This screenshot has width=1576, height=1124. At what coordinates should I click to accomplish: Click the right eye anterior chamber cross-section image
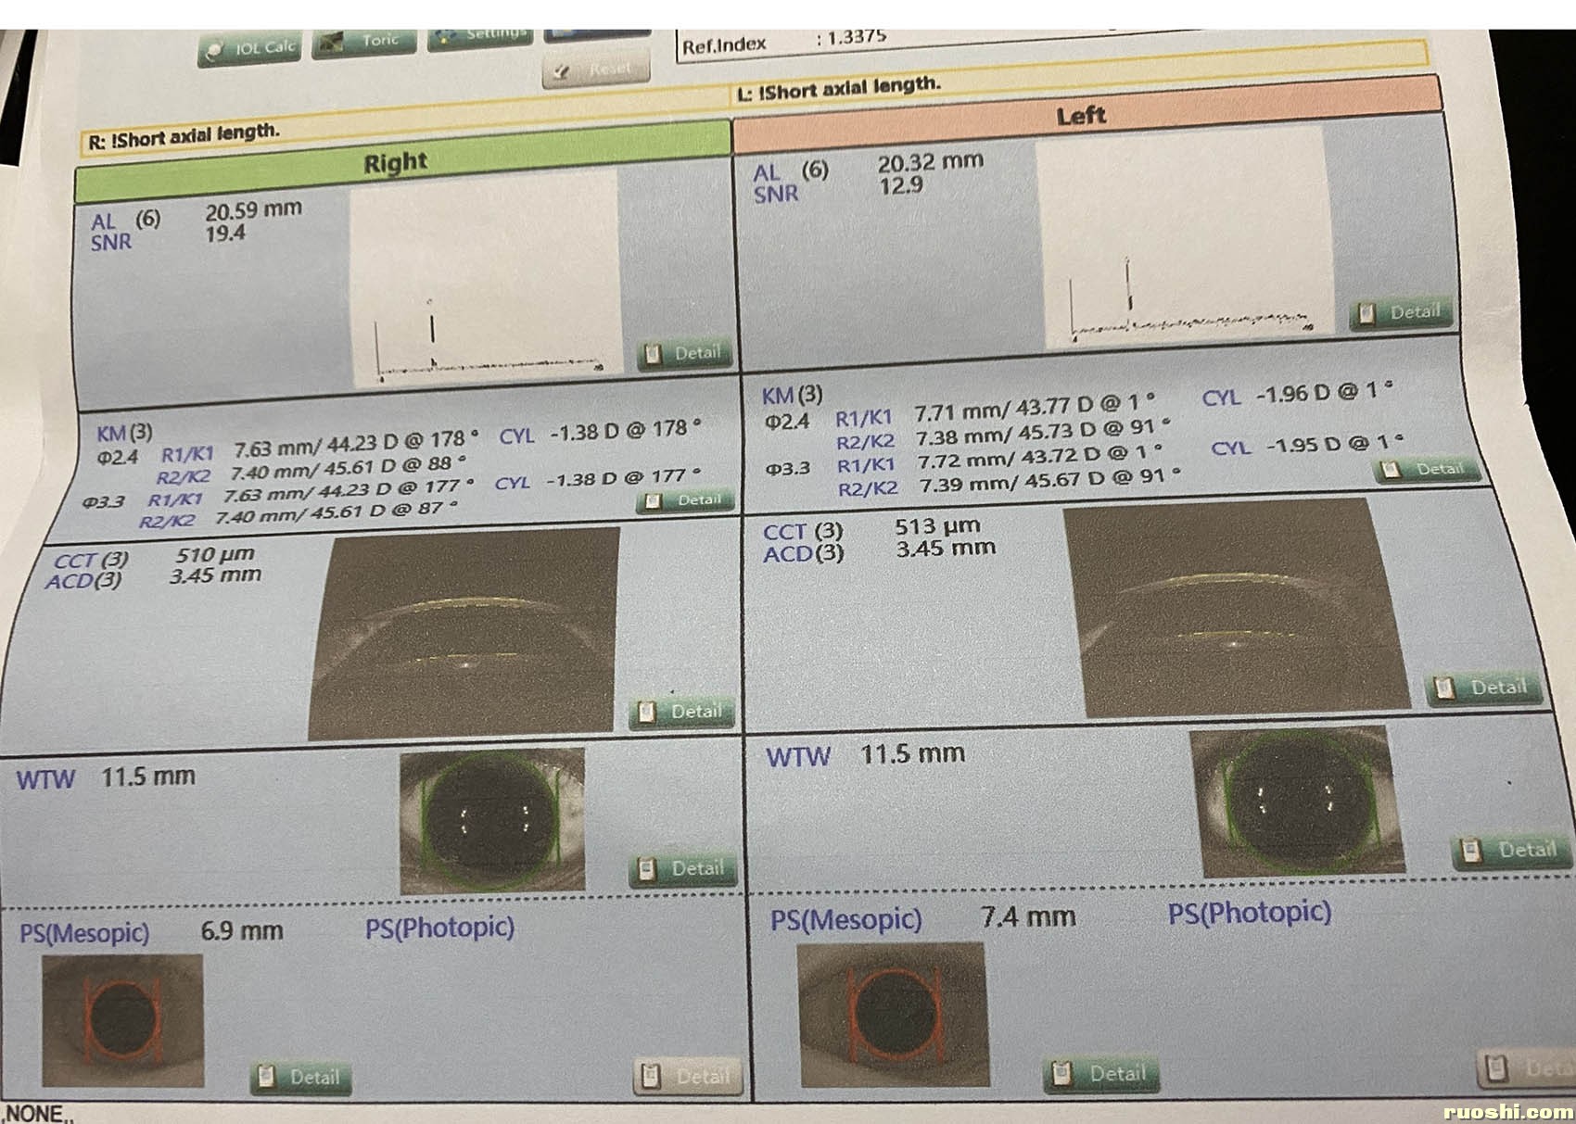click(x=464, y=634)
